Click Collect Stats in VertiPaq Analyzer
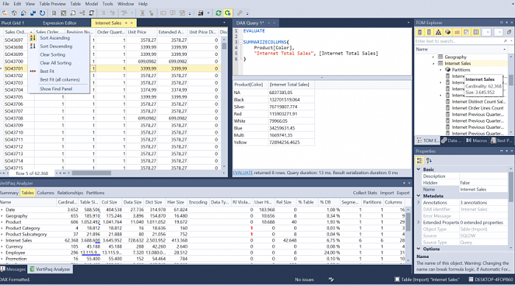 click(365, 193)
